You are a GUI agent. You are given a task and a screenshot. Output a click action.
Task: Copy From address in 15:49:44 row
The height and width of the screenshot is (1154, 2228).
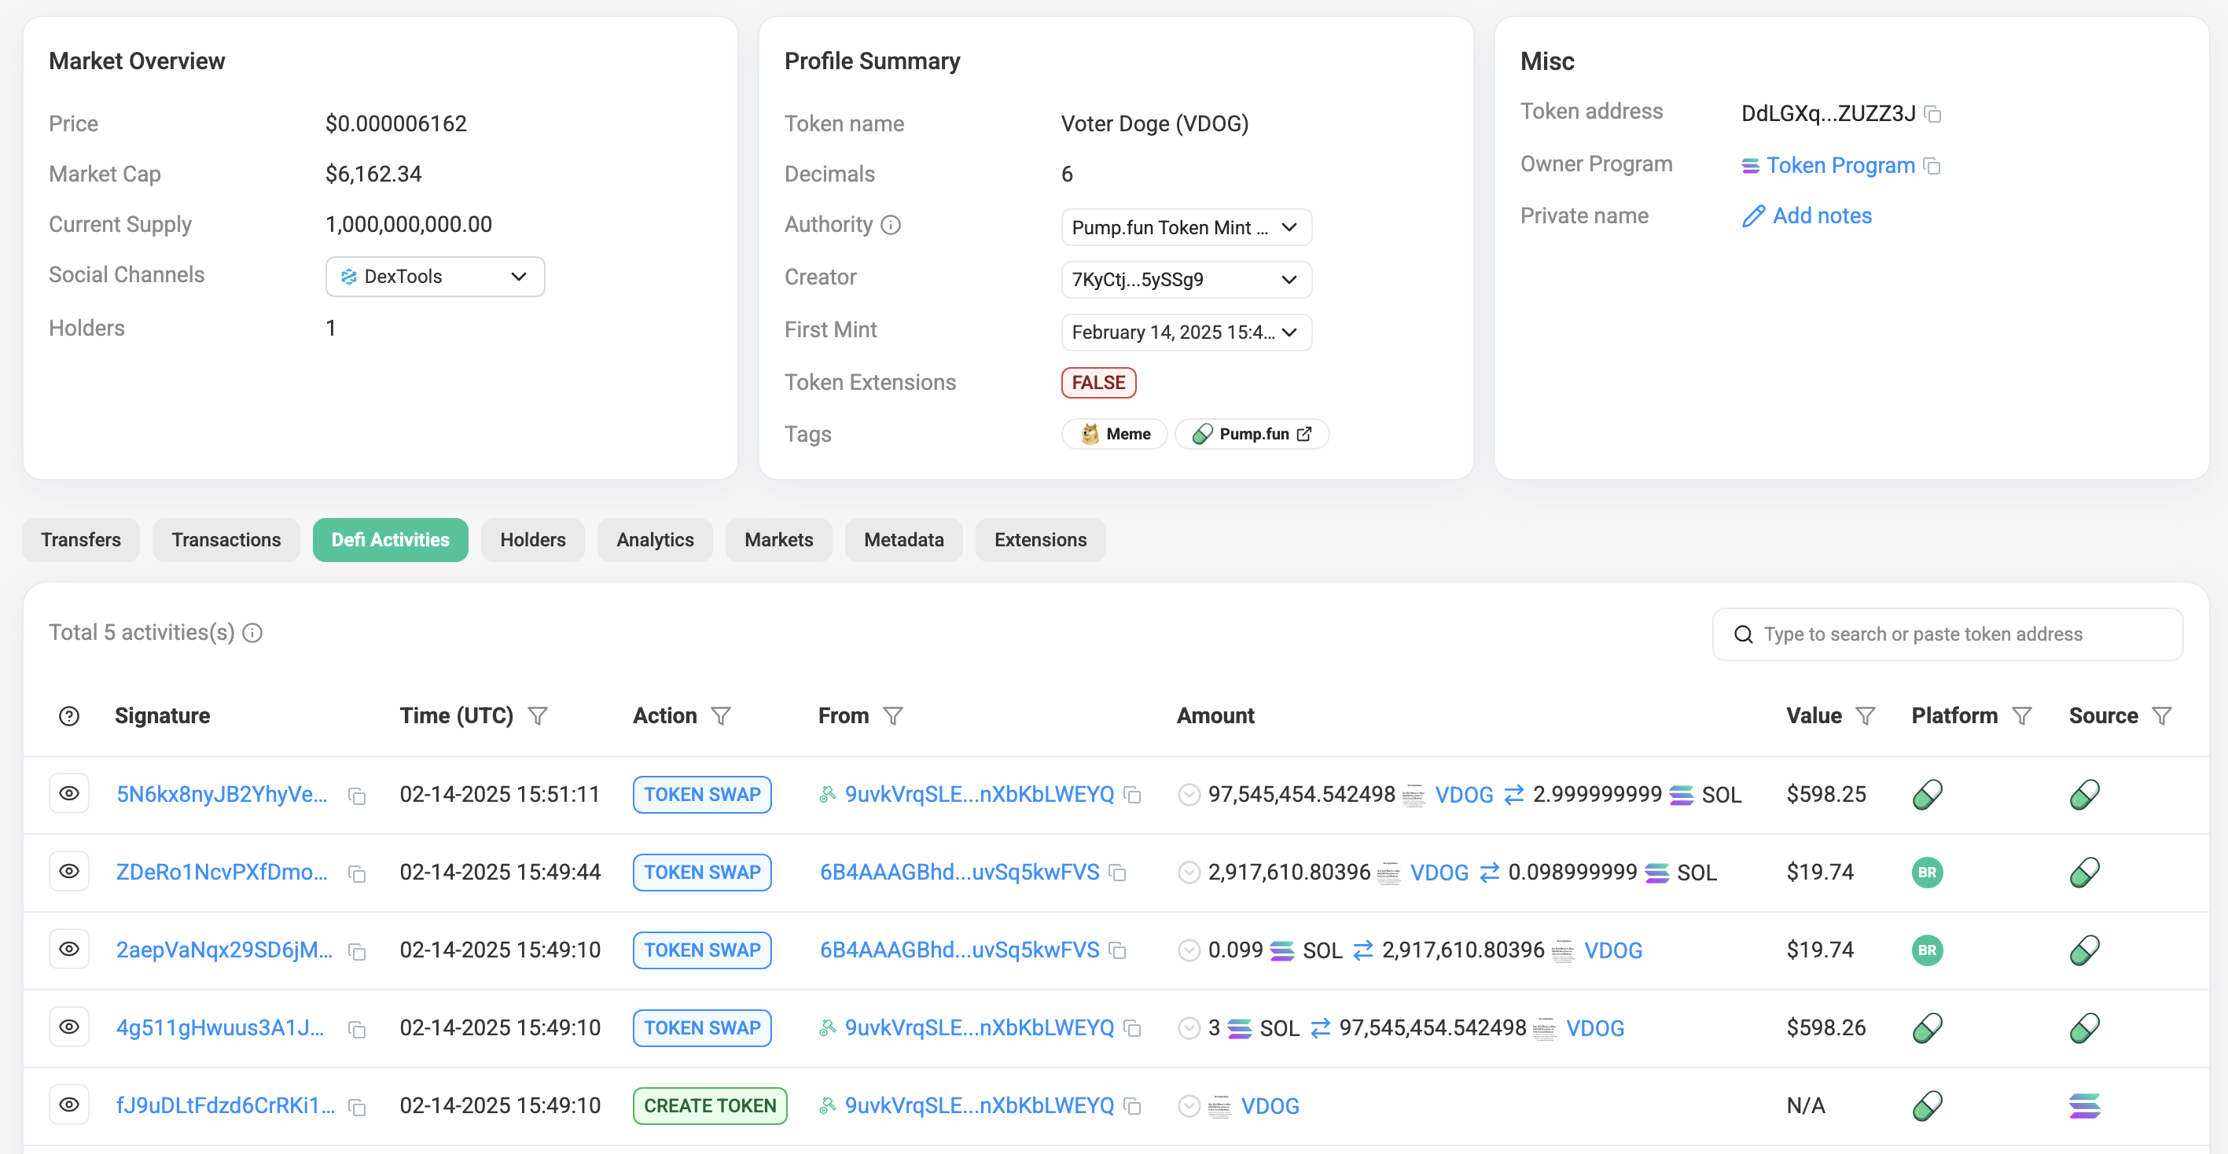point(1117,873)
